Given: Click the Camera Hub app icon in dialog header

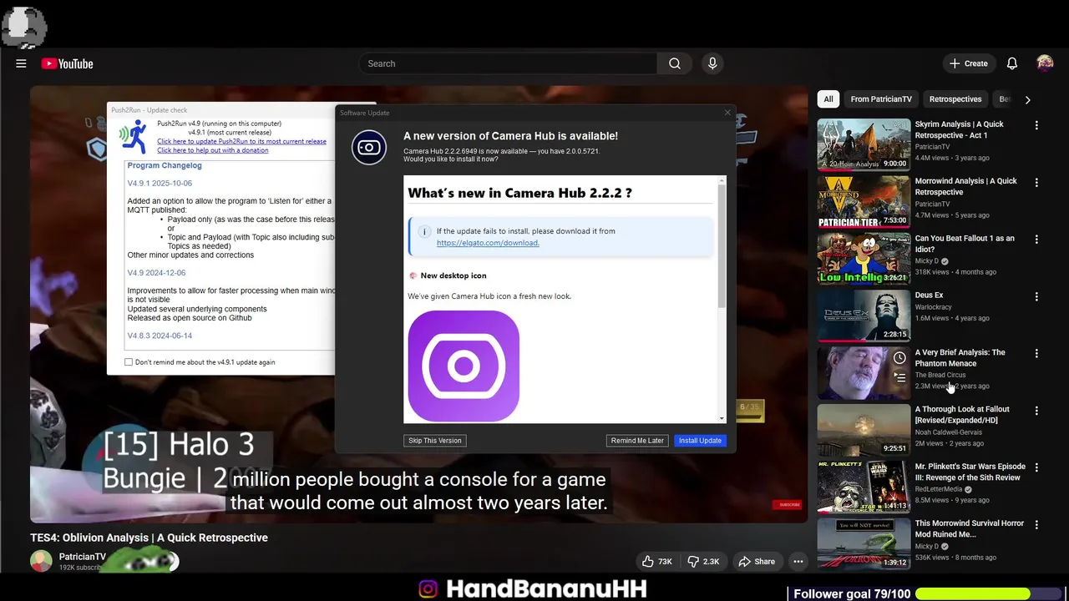Looking at the screenshot, I should click(x=368, y=148).
